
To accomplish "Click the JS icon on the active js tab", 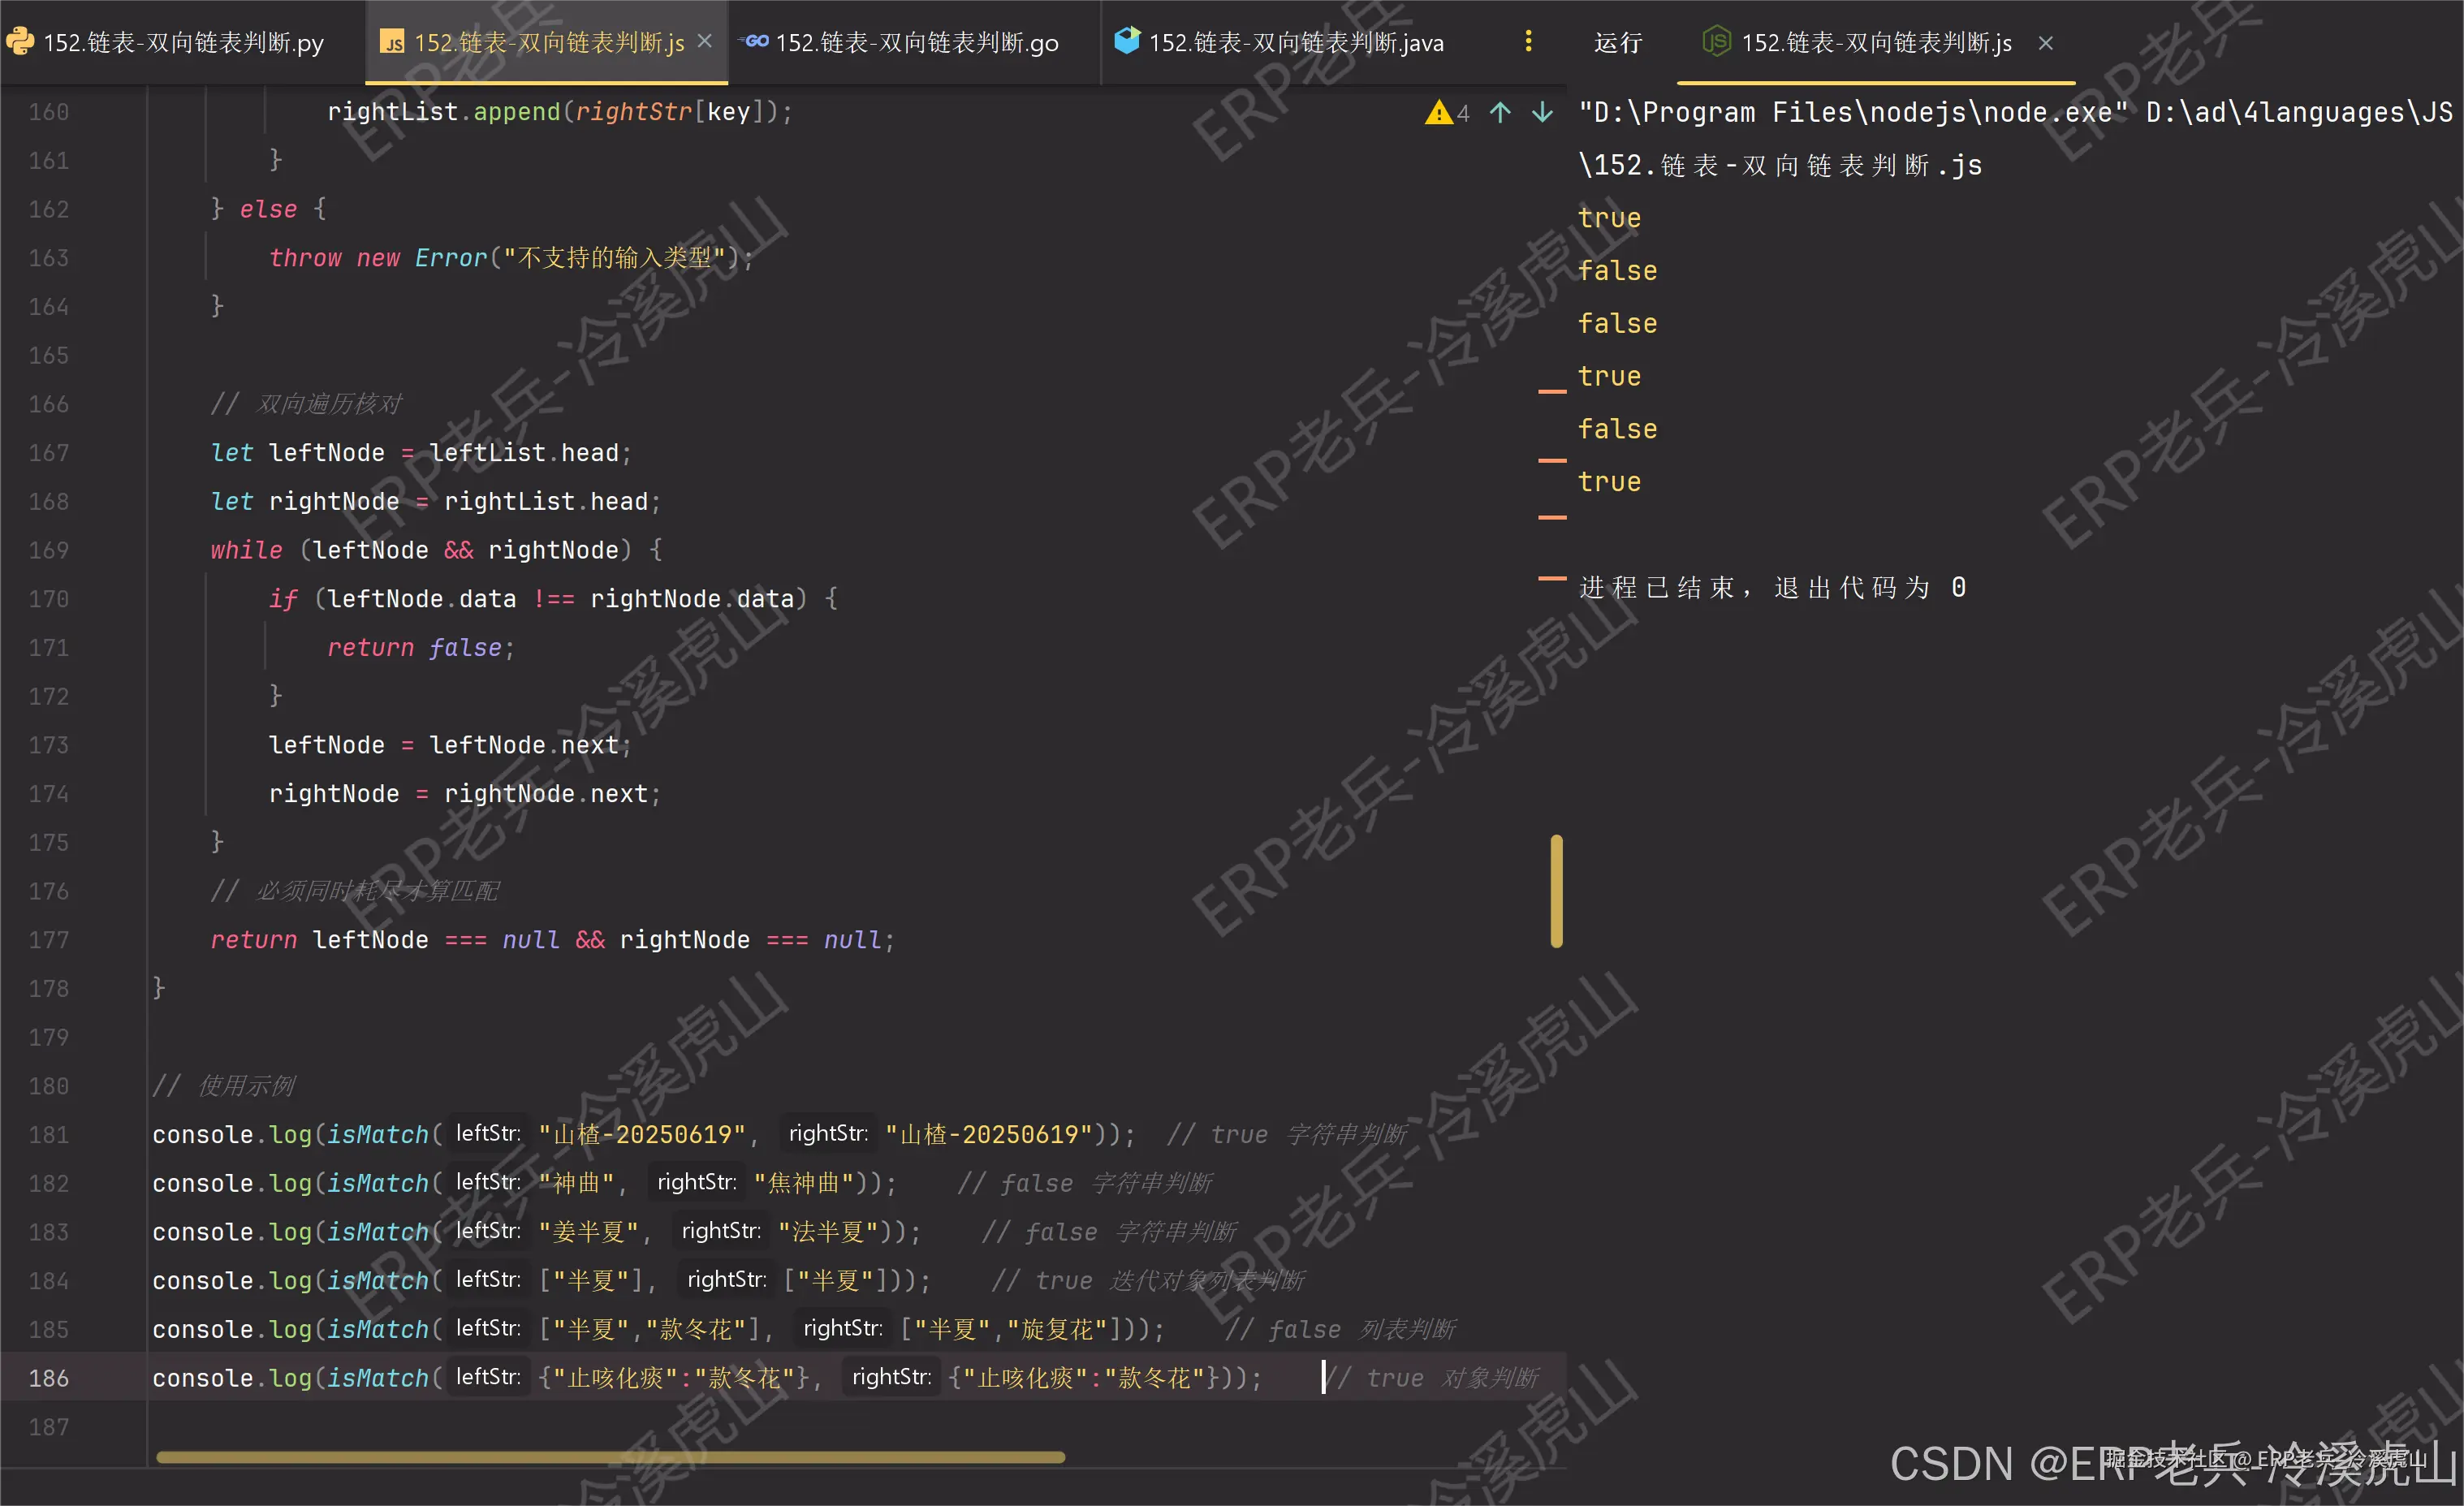I will (392, 42).
